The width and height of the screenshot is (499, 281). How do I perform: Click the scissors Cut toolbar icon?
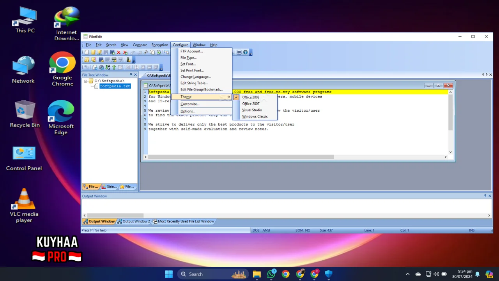click(146, 52)
